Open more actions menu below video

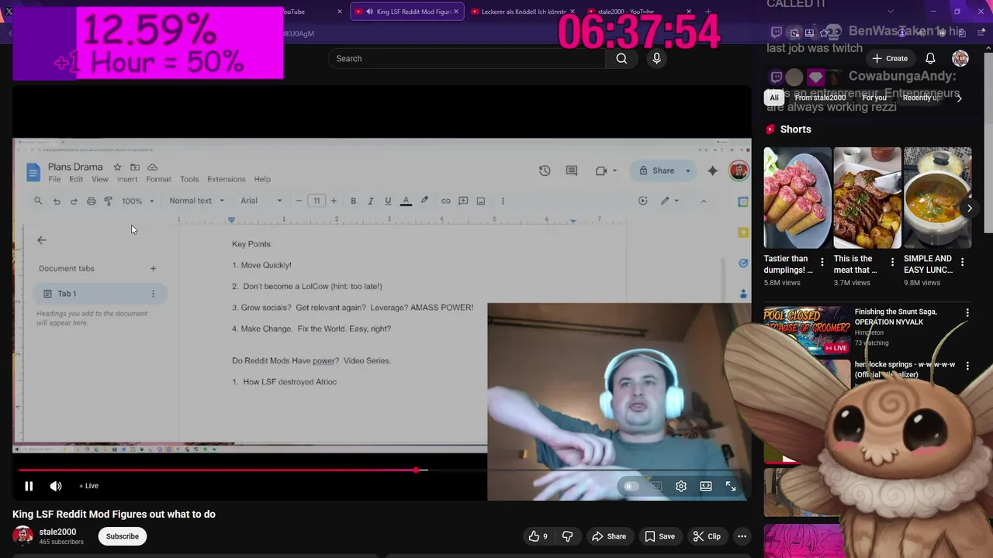tap(742, 536)
